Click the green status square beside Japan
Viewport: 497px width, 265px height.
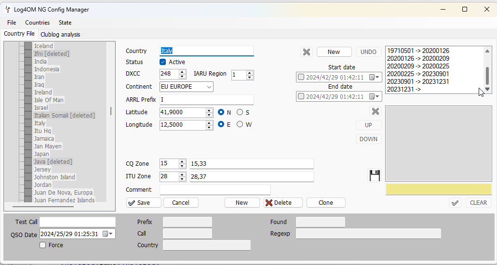coord(28,154)
